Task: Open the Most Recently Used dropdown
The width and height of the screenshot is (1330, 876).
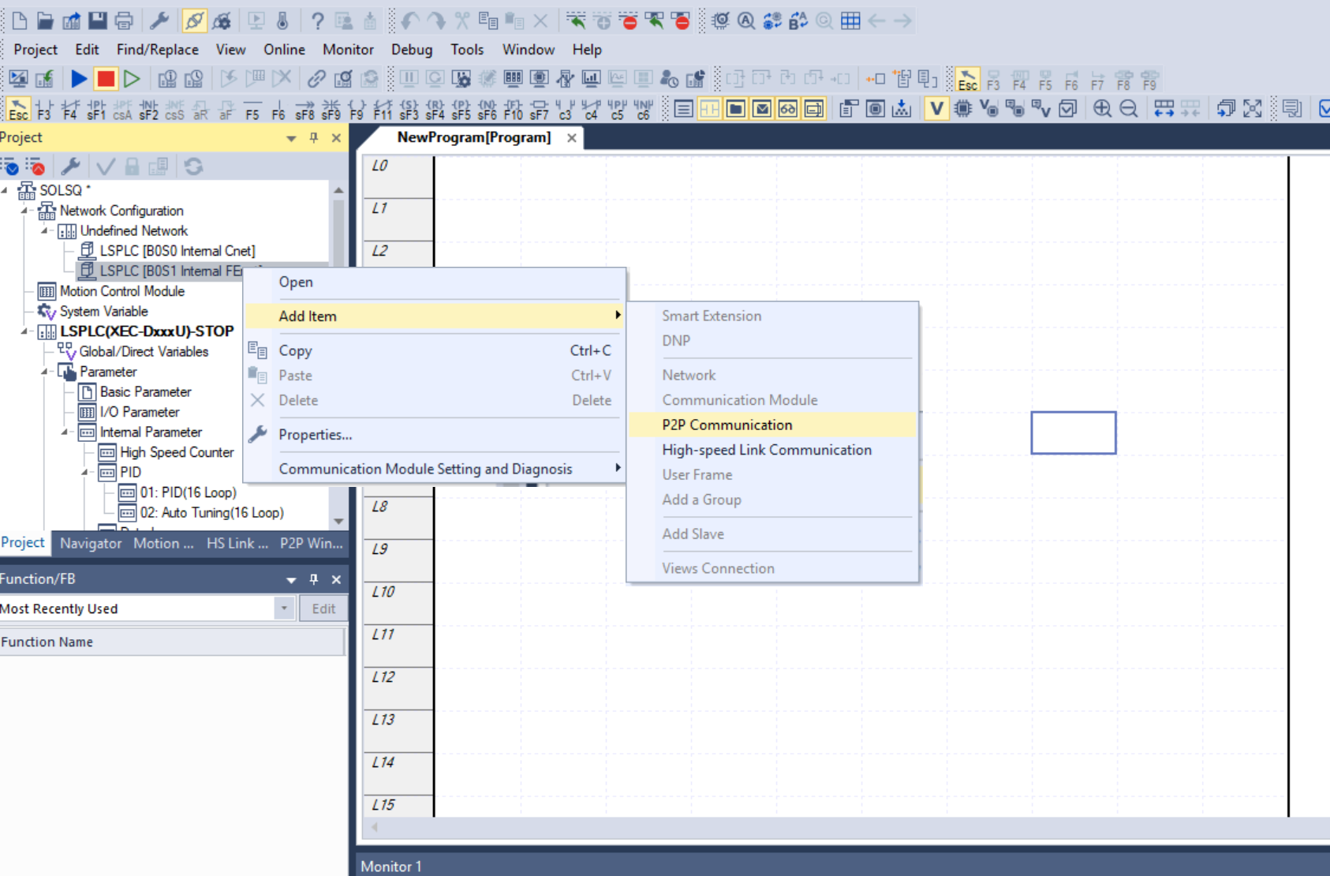Action: [285, 608]
